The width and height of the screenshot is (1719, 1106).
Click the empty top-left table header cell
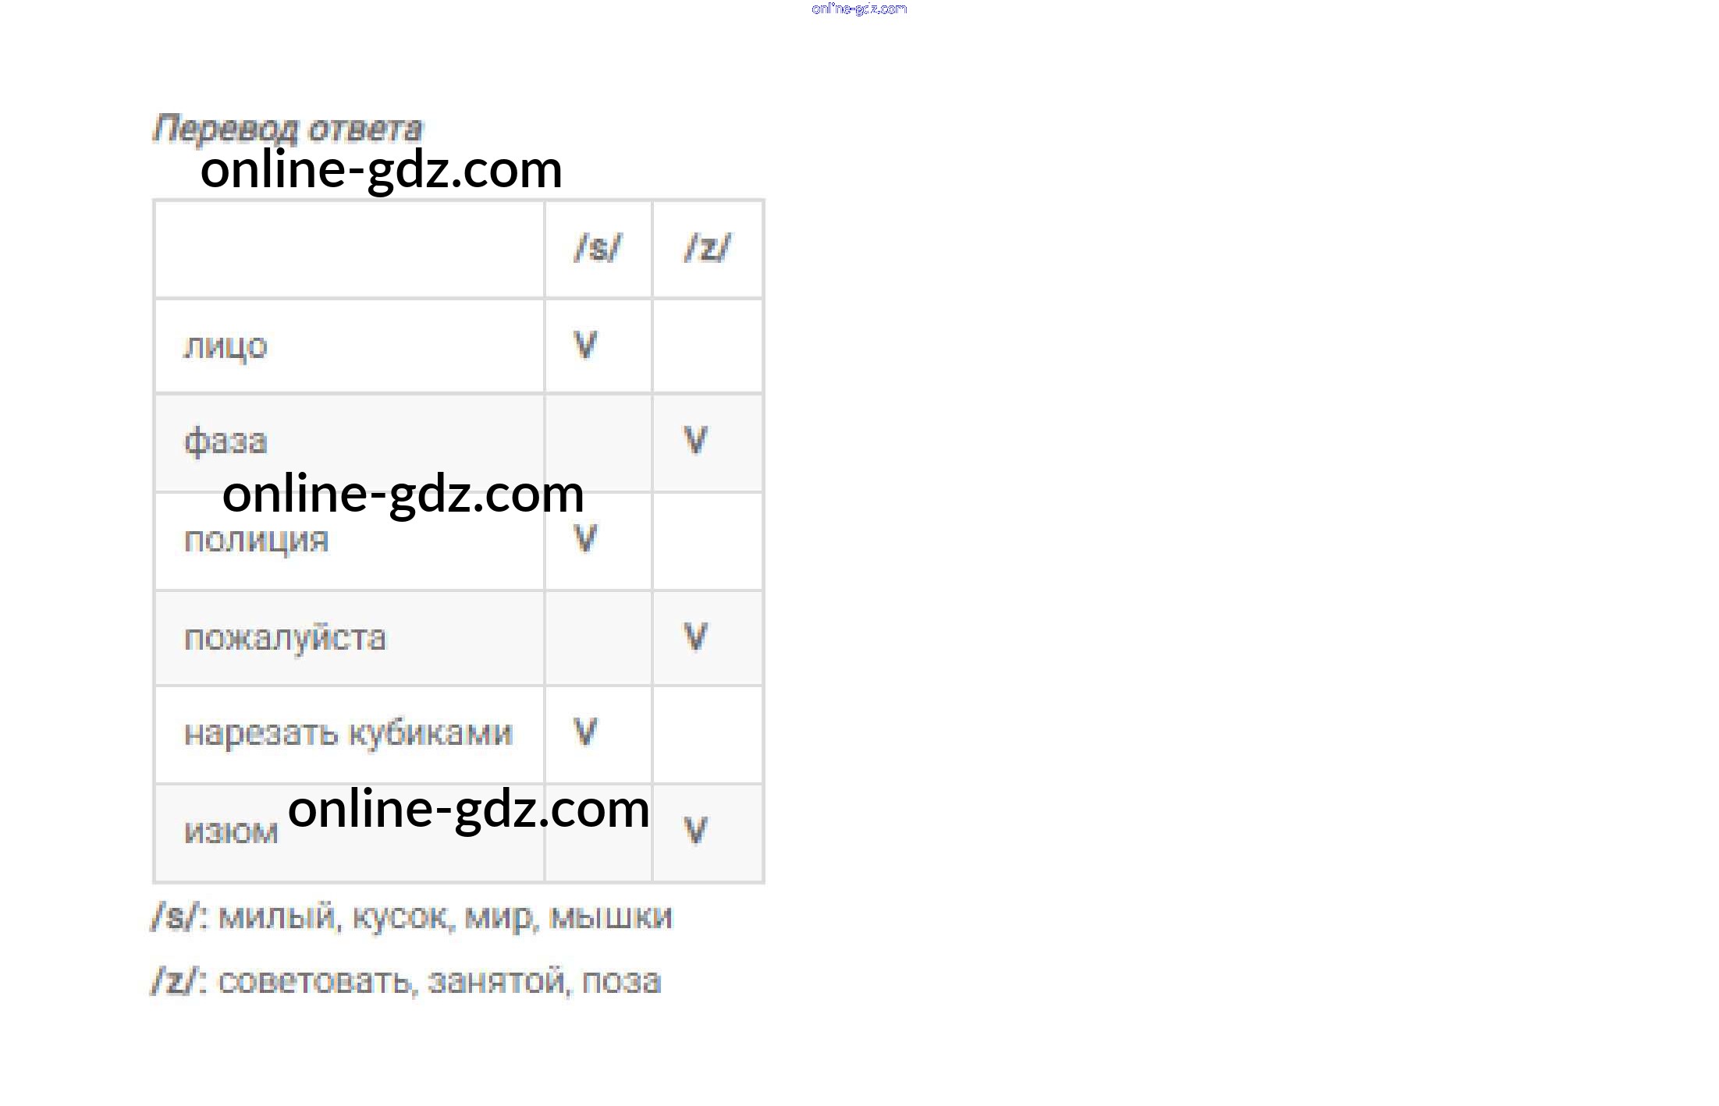(x=349, y=249)
